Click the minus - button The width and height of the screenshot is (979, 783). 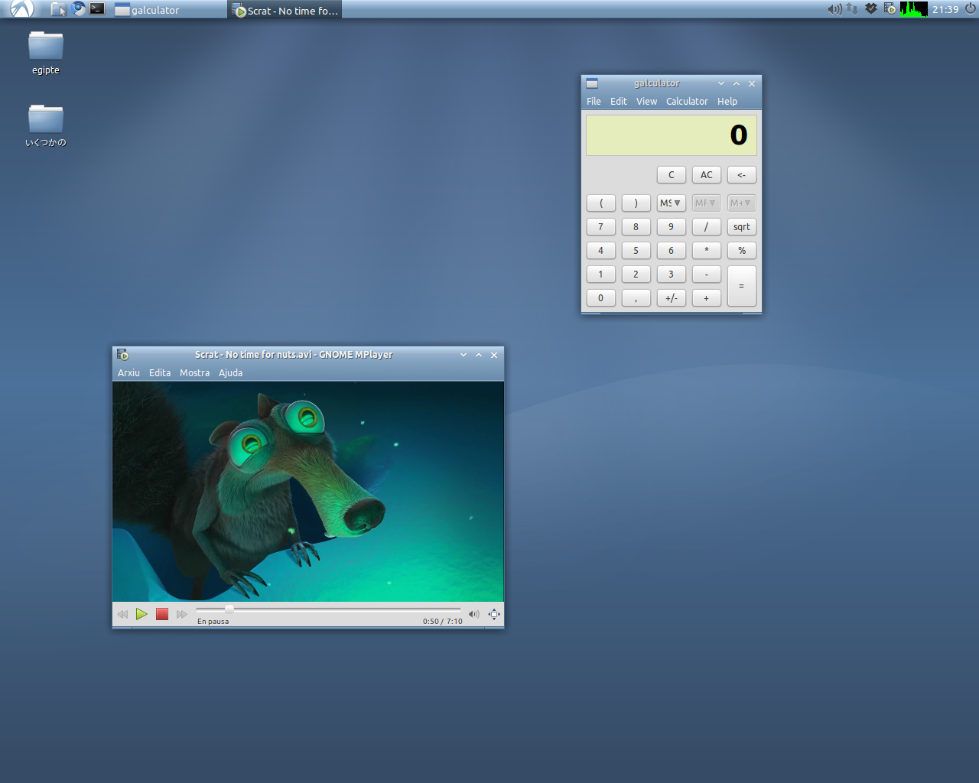(x=707, y=275)
